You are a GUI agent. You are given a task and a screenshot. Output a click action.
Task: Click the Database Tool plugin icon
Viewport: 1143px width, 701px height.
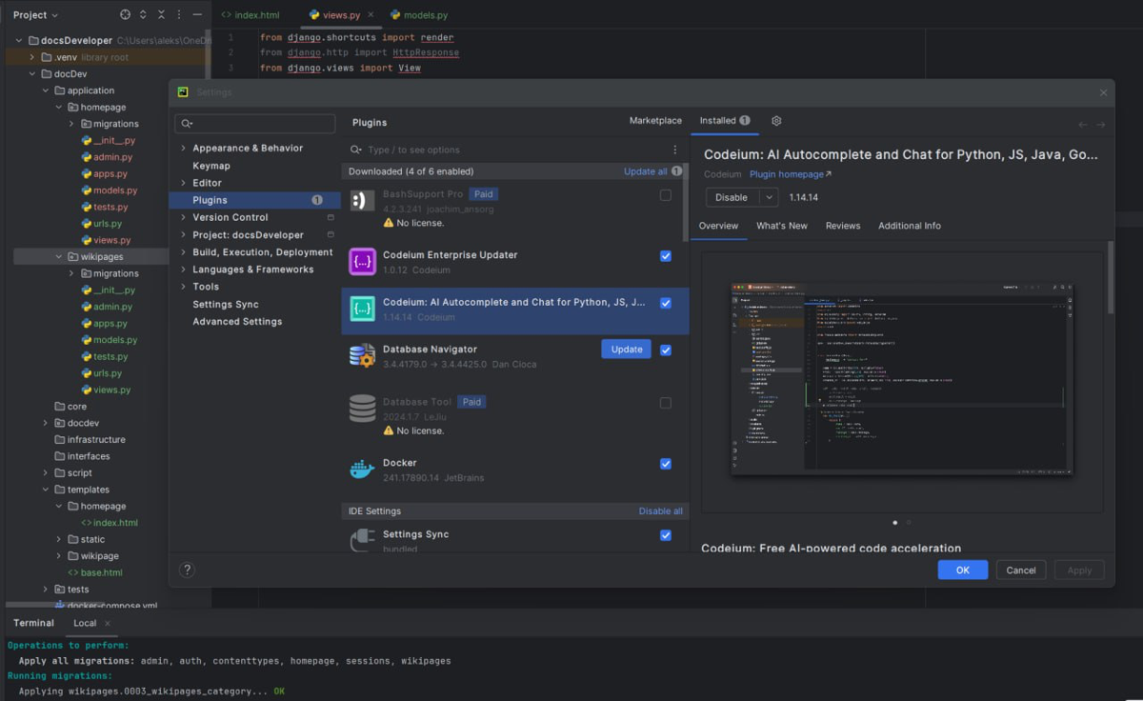(362, 409)
